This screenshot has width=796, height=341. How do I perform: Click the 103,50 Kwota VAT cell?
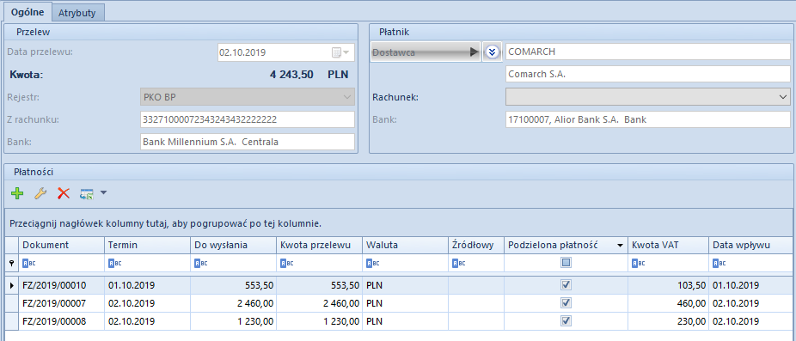668,285
